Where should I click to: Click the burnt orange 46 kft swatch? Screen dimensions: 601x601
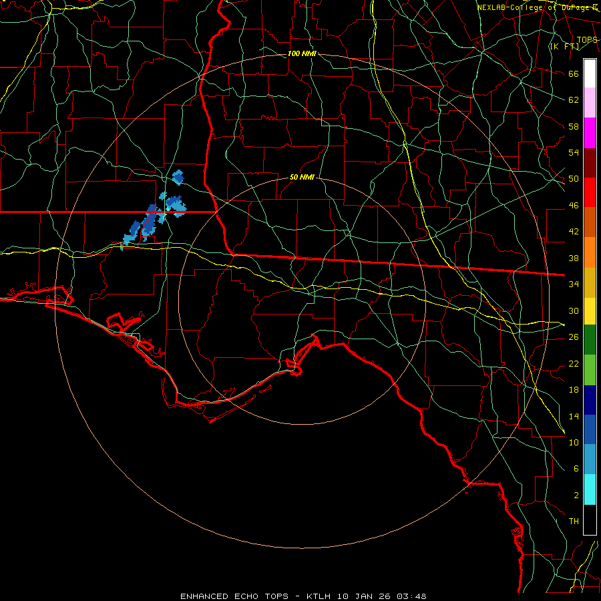(x=590, y=222)
